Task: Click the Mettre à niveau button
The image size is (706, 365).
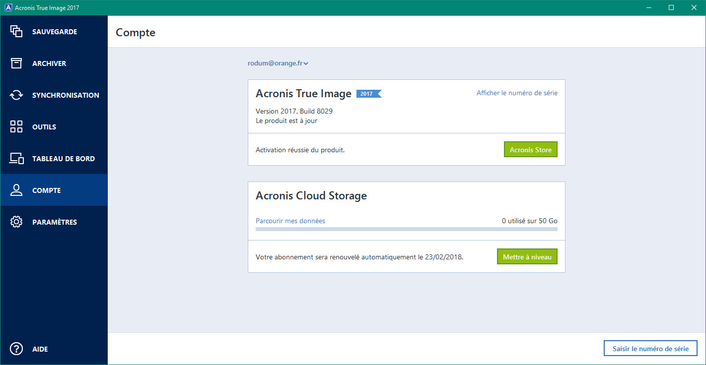Action: click(527, 257)
